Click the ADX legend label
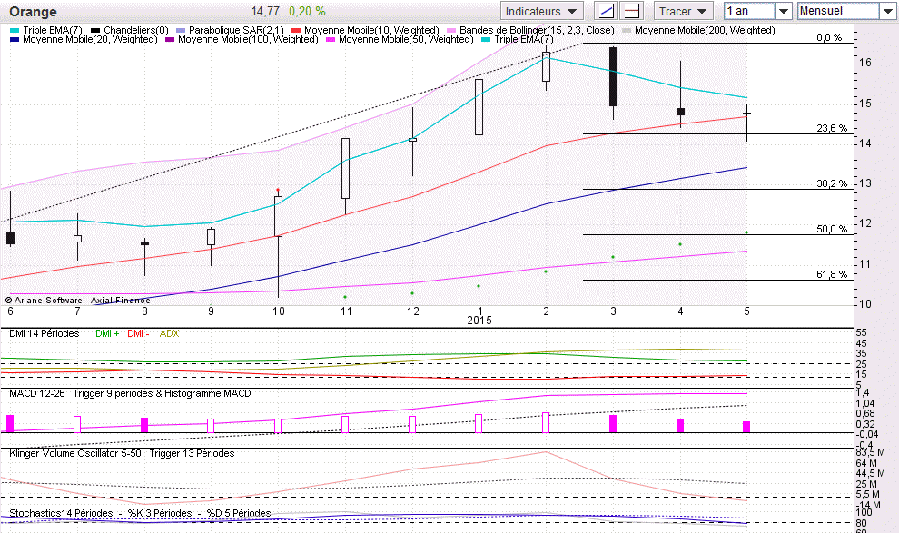 [x=169, y=333]
